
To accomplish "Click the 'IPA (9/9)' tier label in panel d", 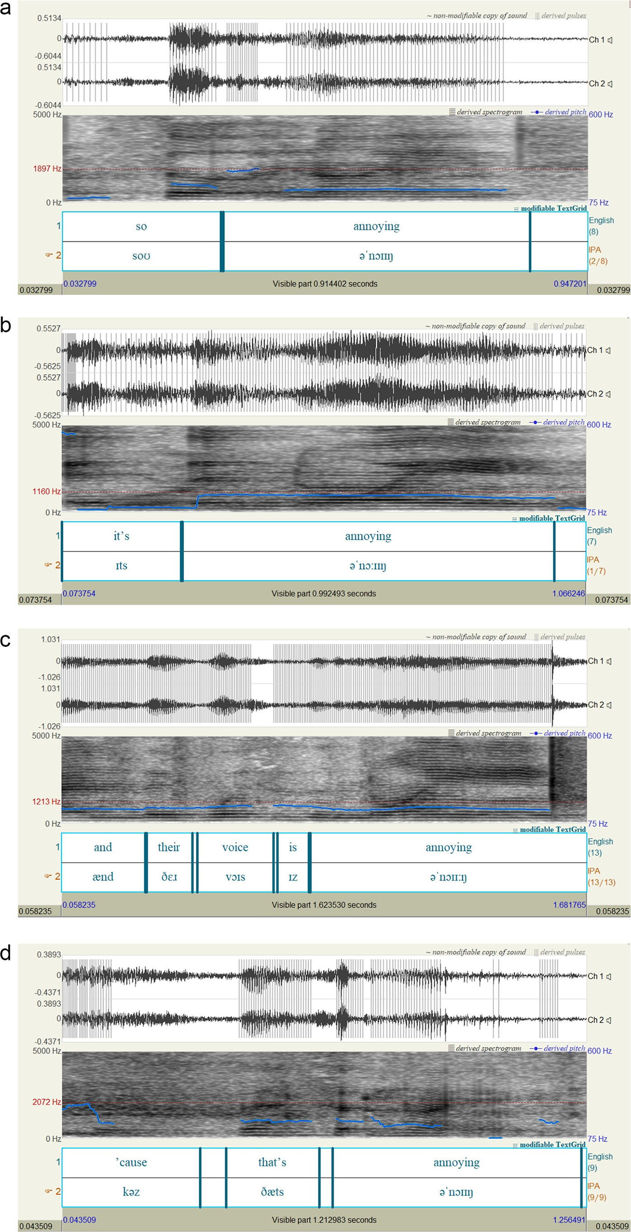I will coord(598,1192).
